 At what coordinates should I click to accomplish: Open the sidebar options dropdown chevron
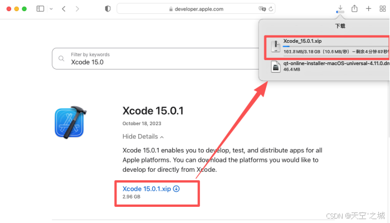51,9
